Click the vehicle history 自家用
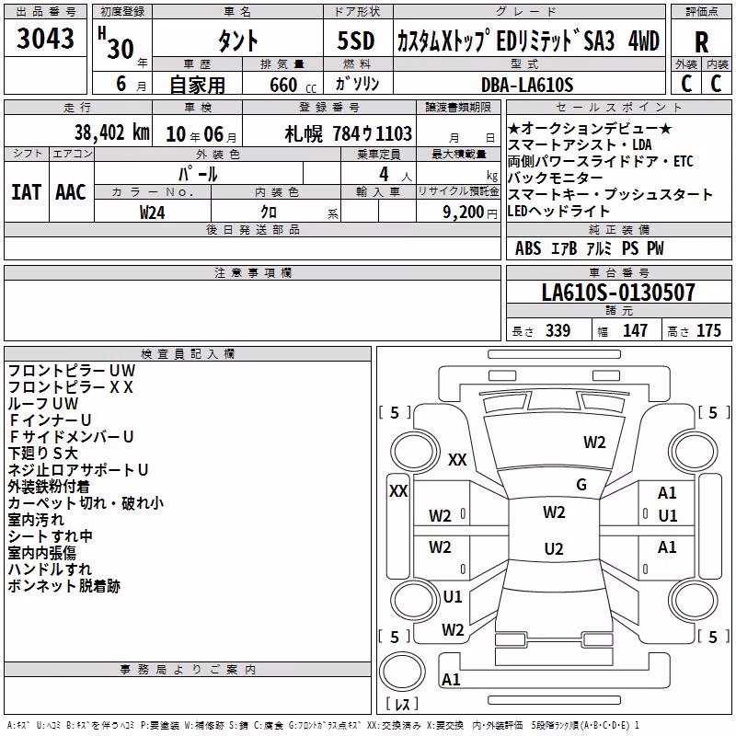 197,85
